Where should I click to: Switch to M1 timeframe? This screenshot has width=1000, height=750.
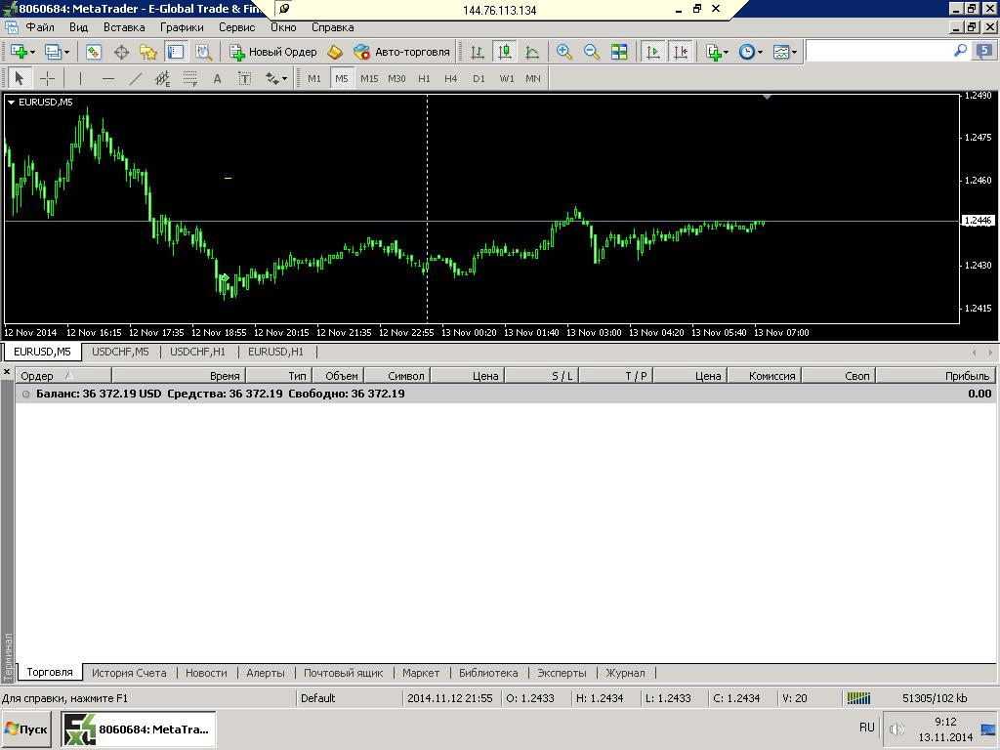click(314, 78)
